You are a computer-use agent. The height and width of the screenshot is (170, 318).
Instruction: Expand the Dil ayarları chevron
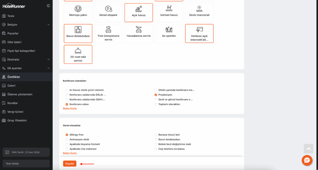pos(48,68)
